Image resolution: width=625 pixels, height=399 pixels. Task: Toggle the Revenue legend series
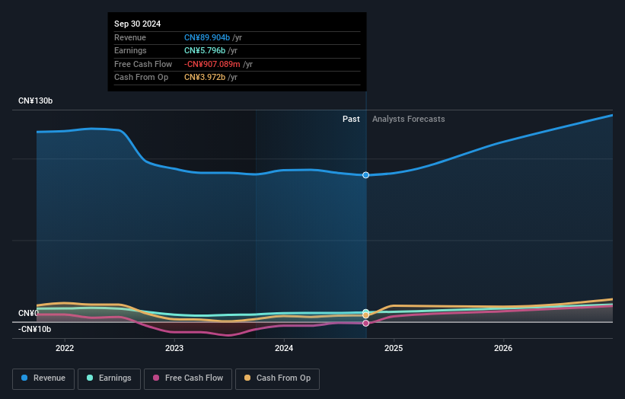(43, 378)
